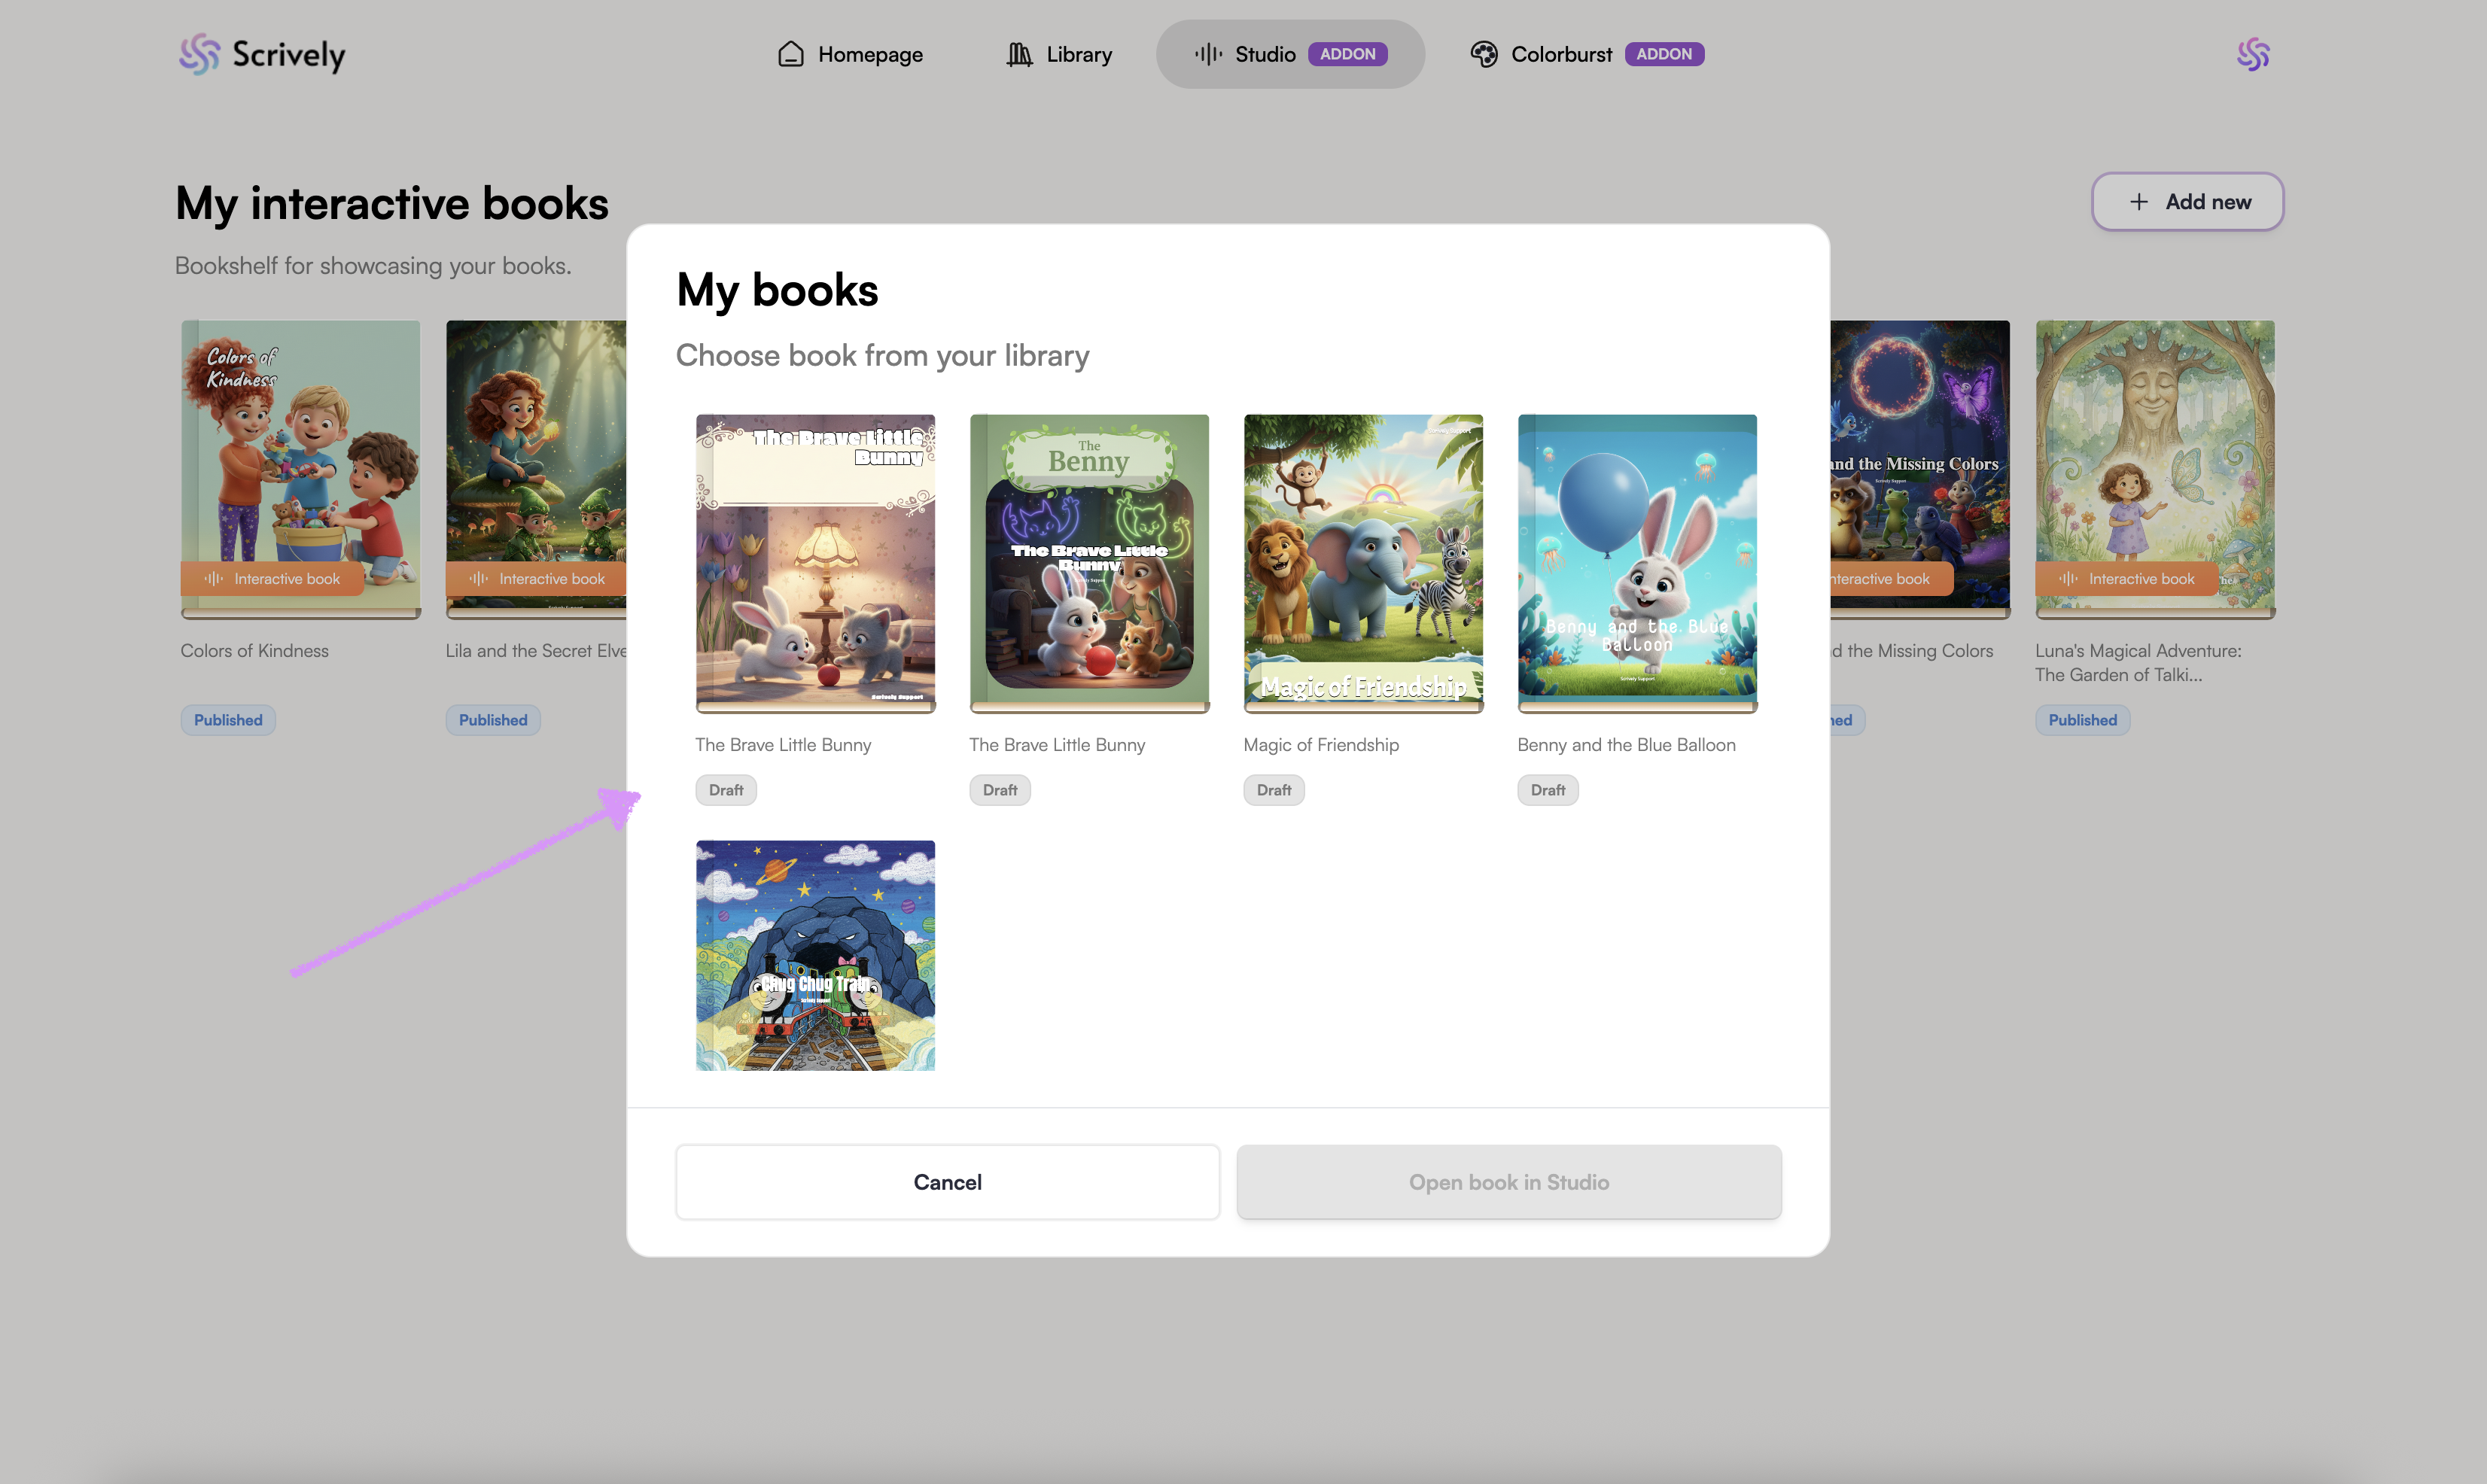
Task: Click Open book in Studio button
Action: coord(1508,1182)
